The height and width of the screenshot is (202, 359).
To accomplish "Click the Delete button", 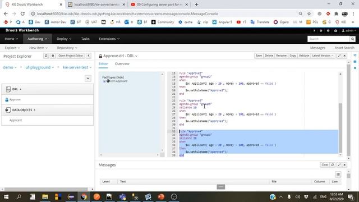I will (269, 56).
